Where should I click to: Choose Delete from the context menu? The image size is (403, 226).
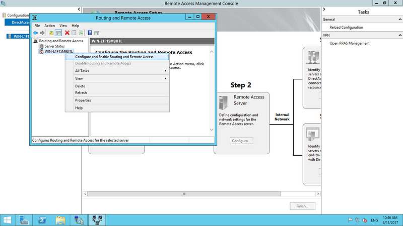point(117,86)
